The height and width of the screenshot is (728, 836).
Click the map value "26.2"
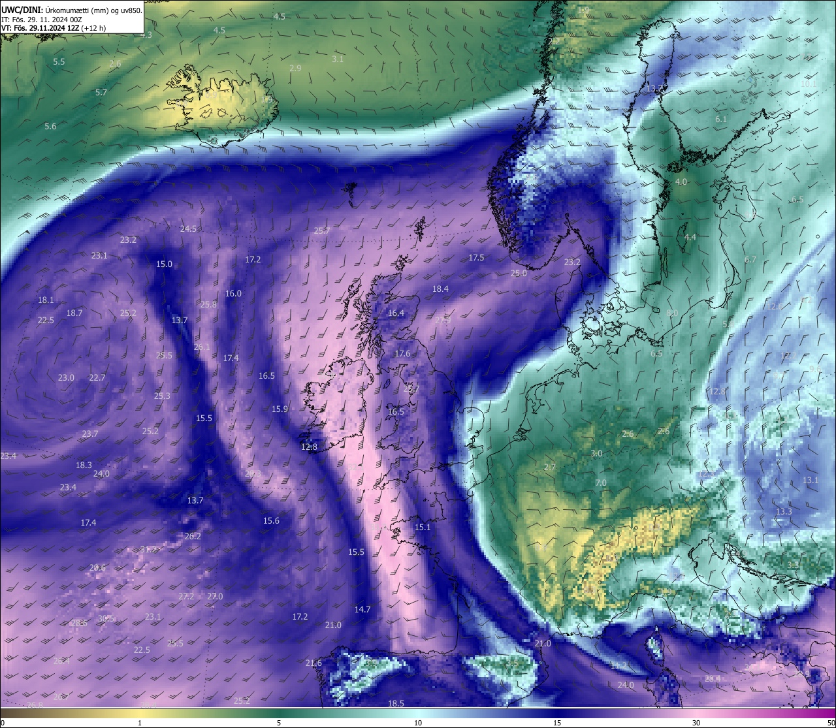pos(193,537)
